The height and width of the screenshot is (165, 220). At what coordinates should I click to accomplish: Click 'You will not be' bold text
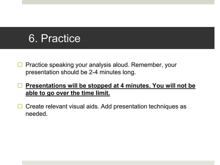pyautogui.click(x=174, y=86)
